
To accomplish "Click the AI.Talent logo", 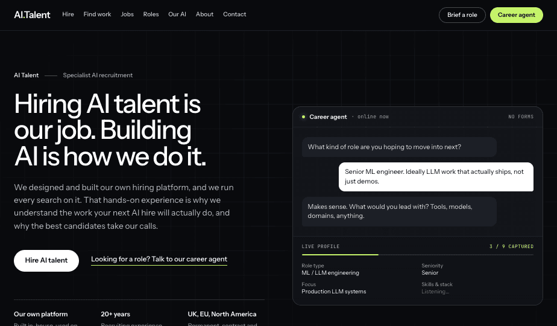I will [x=32, y=14].
